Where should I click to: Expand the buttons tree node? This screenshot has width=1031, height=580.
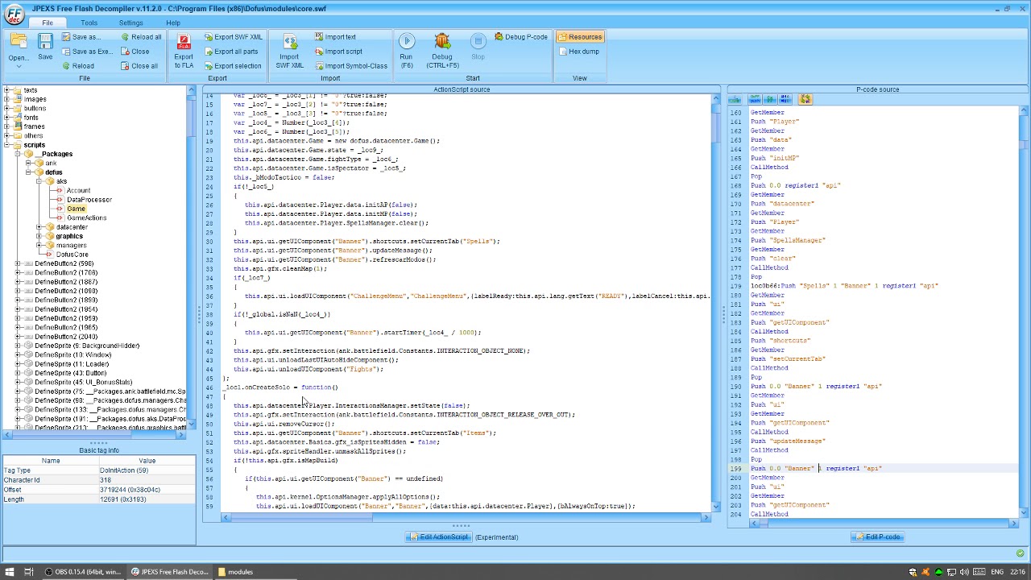pyautogui.click(x=6, y=108)
